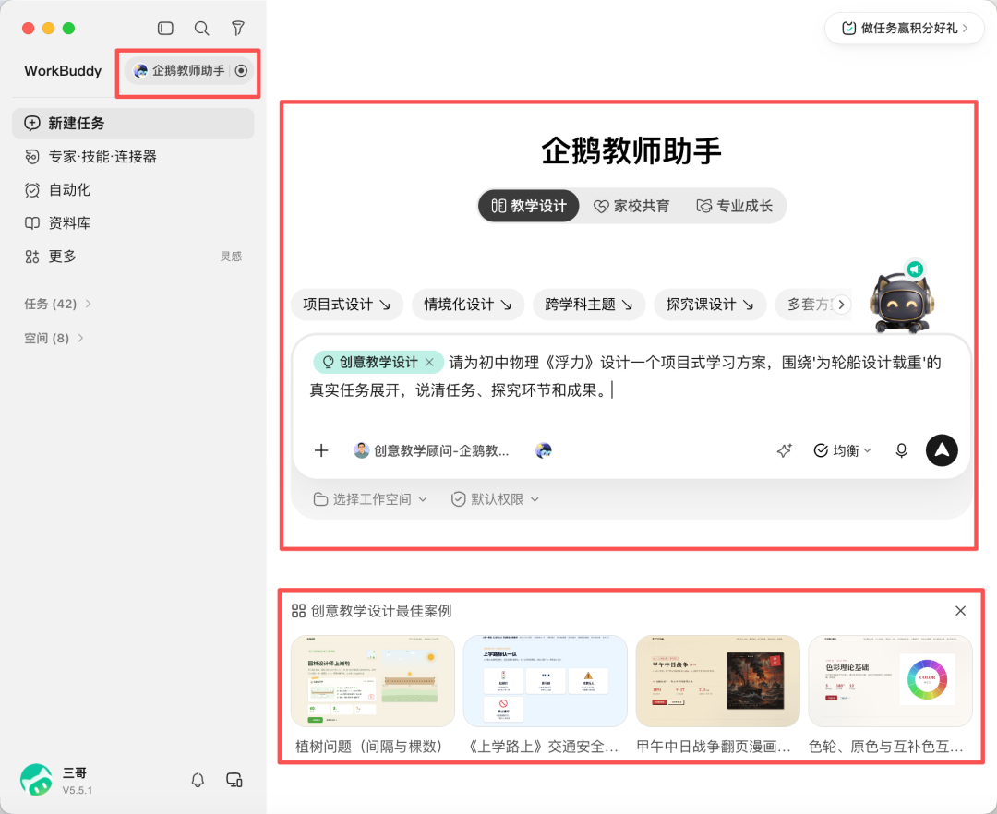This screenshot has width=997, height=814.
Task: Switch to 家校共育 tab
Action: (631, 206)
